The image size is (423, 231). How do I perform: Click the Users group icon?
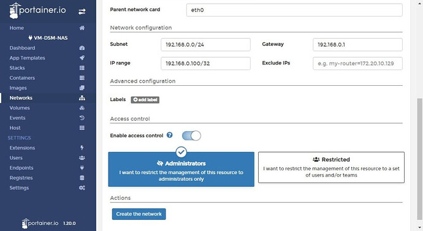[82, 157]
